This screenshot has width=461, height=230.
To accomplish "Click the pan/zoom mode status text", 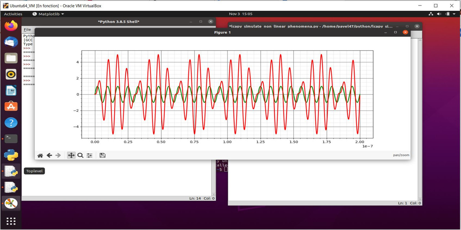I will 401,155.
